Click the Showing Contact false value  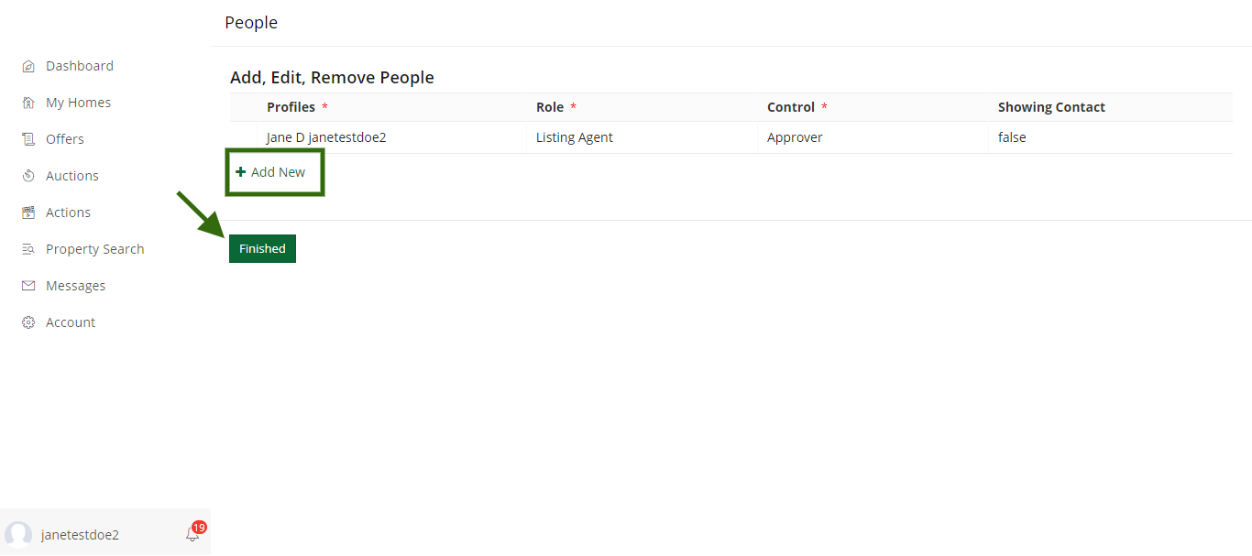pos(1012,137)
